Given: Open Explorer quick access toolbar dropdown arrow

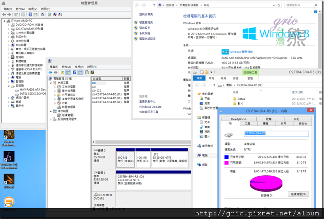Looking at the screenshot, I should (x=211, y=72).
